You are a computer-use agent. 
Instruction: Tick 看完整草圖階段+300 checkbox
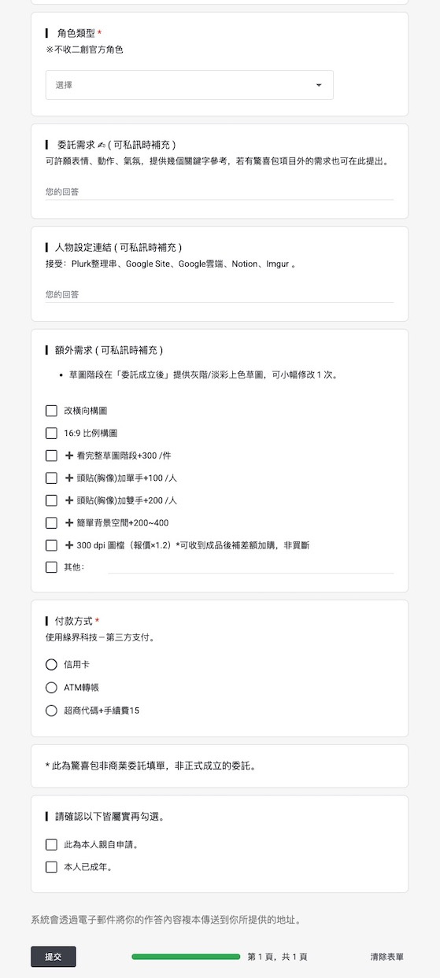click(x=51, y=456)
